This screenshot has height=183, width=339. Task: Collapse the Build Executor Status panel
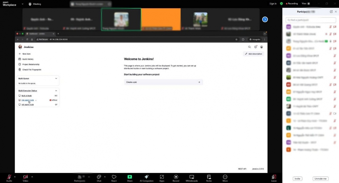pyautogui.click(x=56, y=91)
